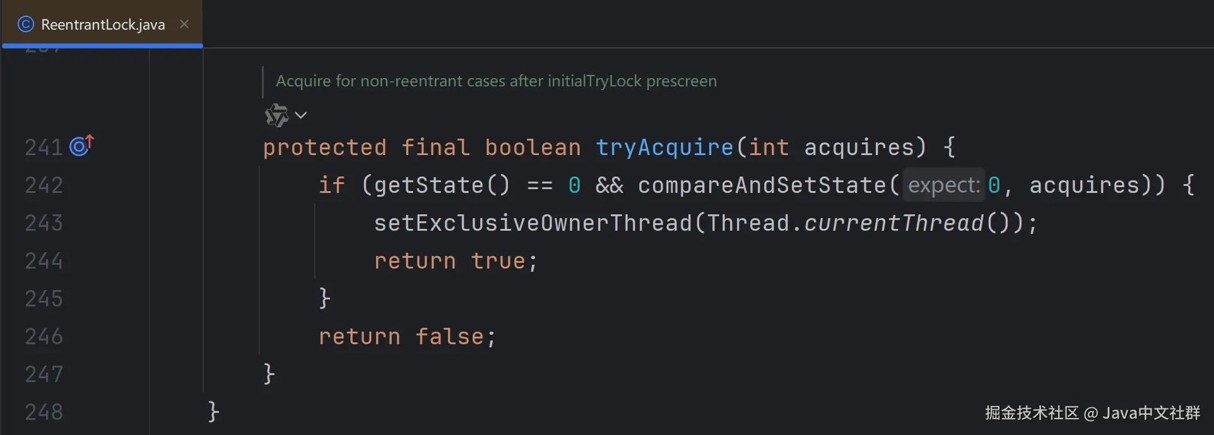Switch to the ReentrantLock.java tab
Screen dimensions: 1214x435
coord(103,25)
